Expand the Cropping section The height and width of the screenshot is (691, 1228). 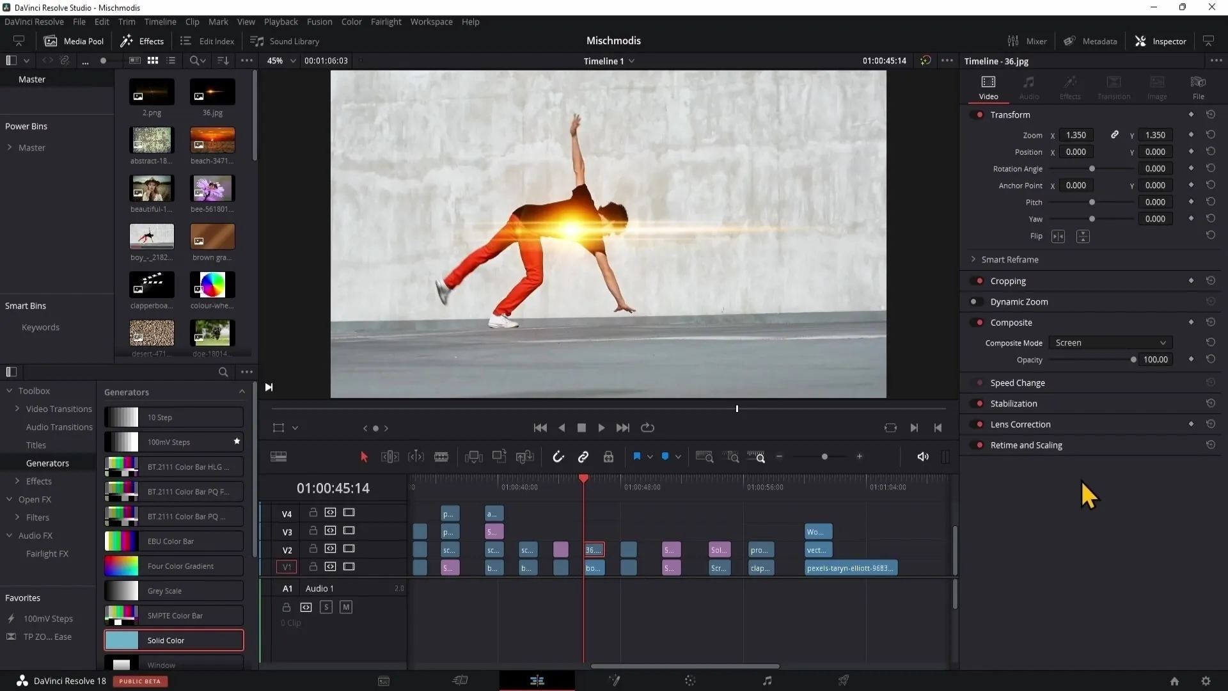click(x=1009, y=280)
